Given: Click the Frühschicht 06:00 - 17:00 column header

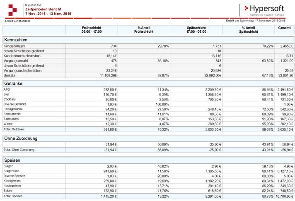Looking at the screenshot, I should pos(92,30).
